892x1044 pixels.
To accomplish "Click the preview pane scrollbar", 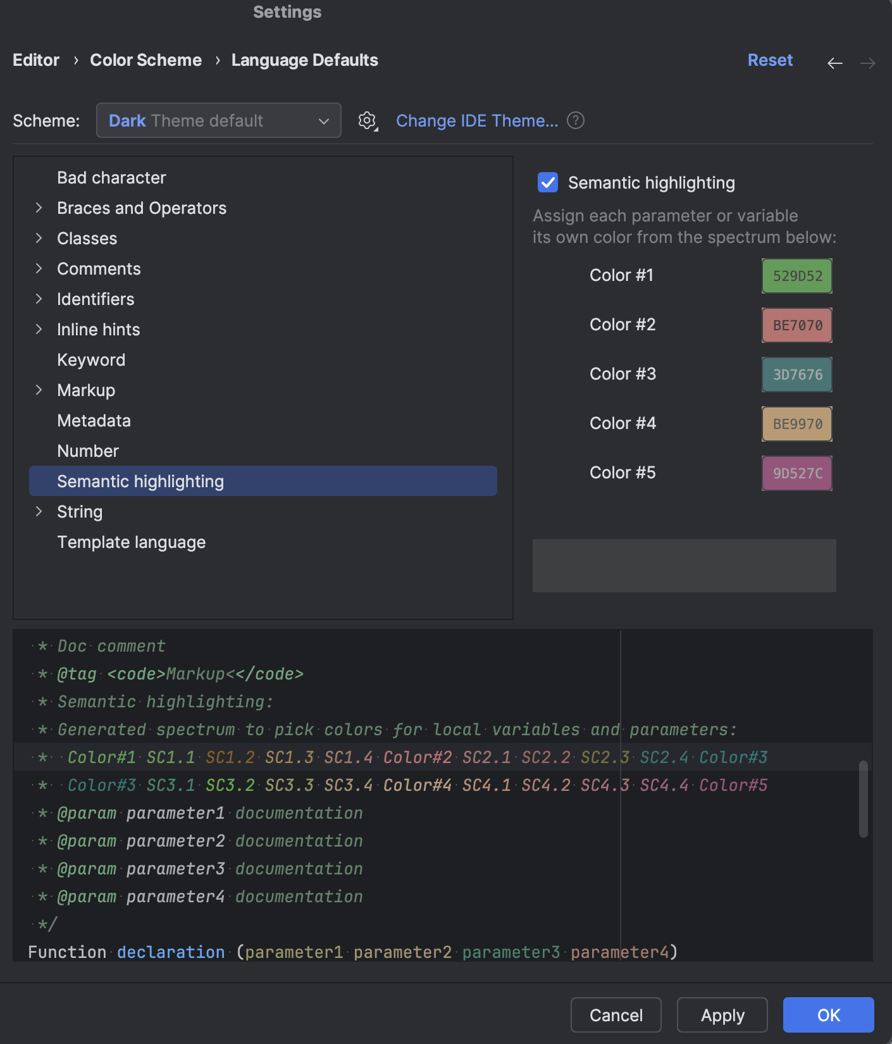I will point(863,799).
